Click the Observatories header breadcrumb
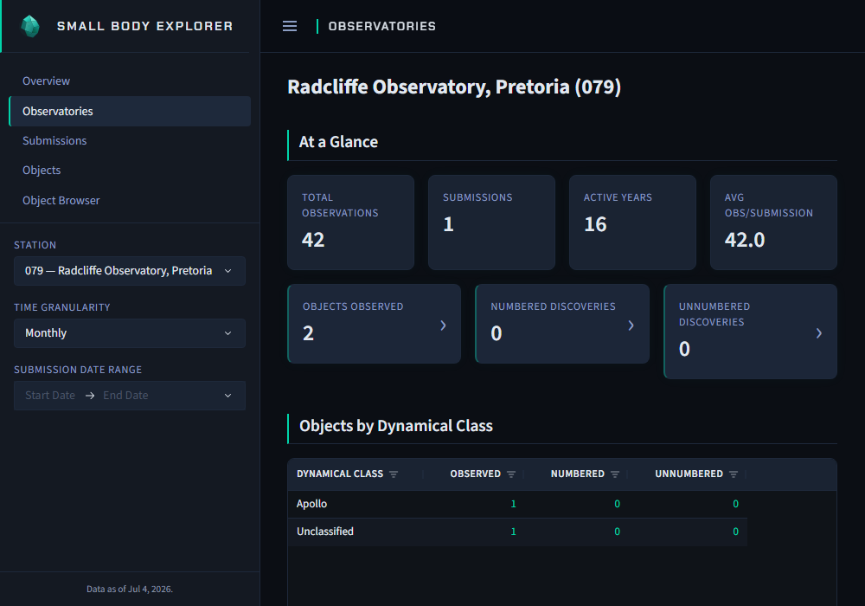 click(381, 26)
